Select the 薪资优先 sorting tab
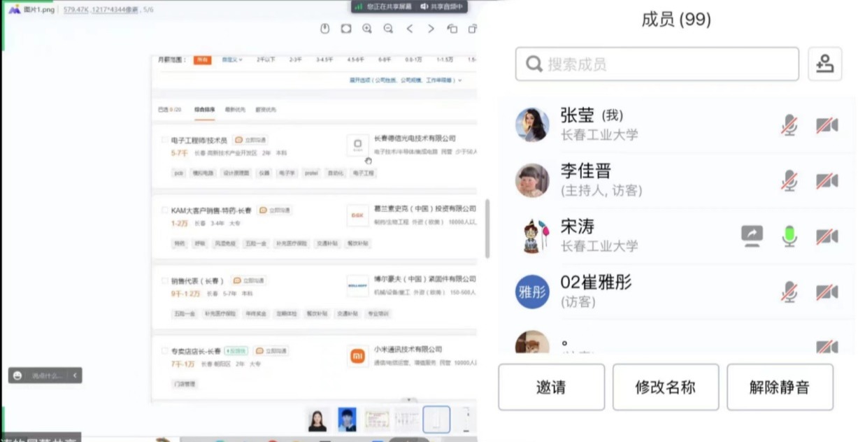Image resolution: width=858 pixels, height=442 pixels. coord(266,110)
